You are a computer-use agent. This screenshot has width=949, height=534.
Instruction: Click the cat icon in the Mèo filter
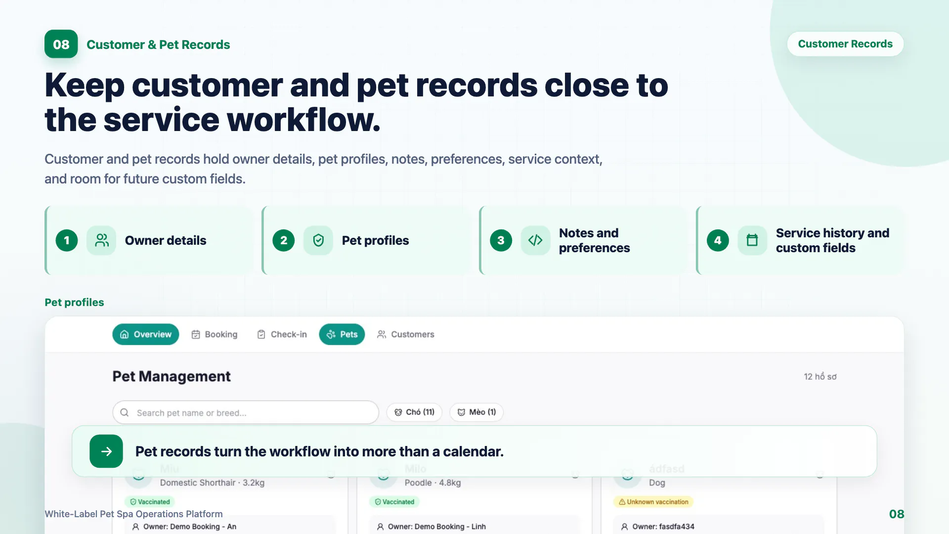pos(461,412)
